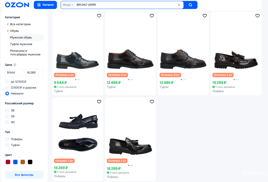Go back to Все категории
The image size is (268, 182).
click(x=20, y=24)
